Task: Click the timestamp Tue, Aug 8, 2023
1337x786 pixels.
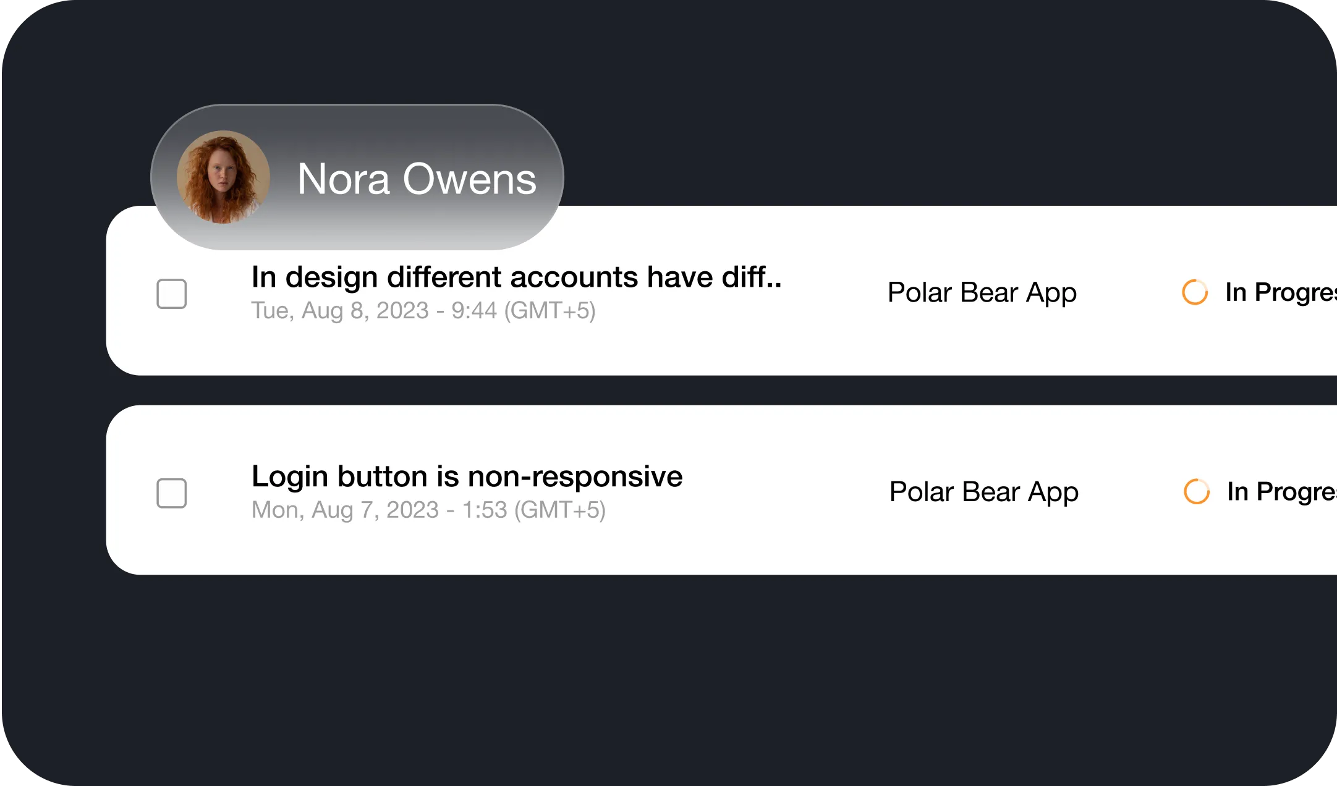Action: 424,312
